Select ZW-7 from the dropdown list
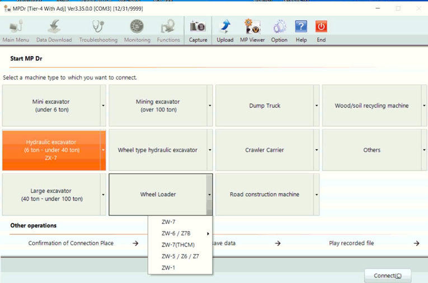Screen dimensions: 428x283 (168, 222)
